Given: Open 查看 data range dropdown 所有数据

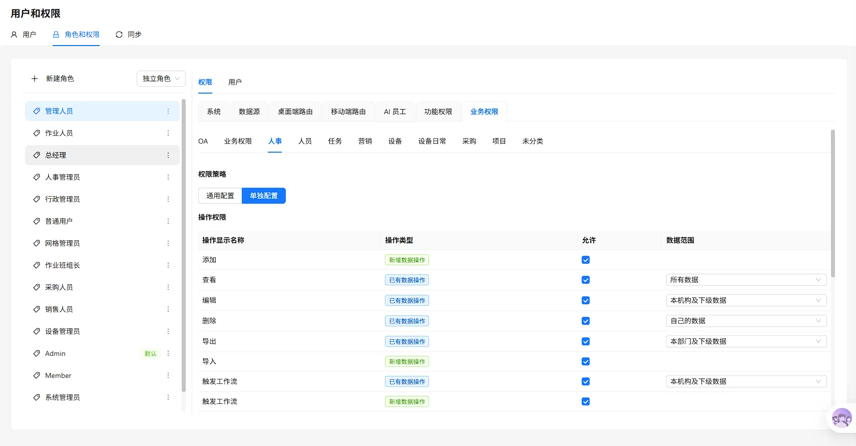Looking at the screenshot, I should click(x=746, y=280).
